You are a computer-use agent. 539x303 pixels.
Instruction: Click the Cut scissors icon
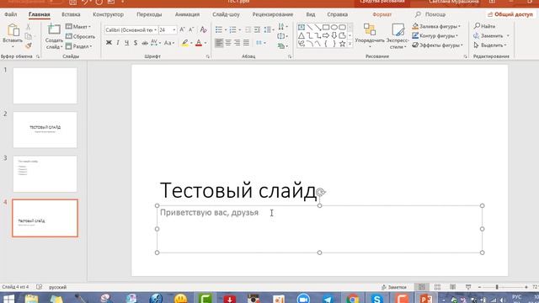pos(28,27)
